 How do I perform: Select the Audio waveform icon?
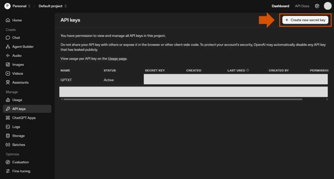tap(8, 56)
